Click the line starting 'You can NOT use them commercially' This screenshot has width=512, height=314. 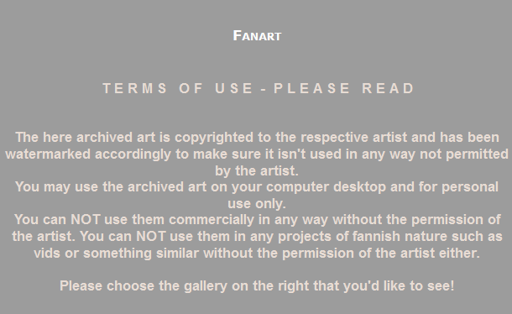(x=258, y=220)
